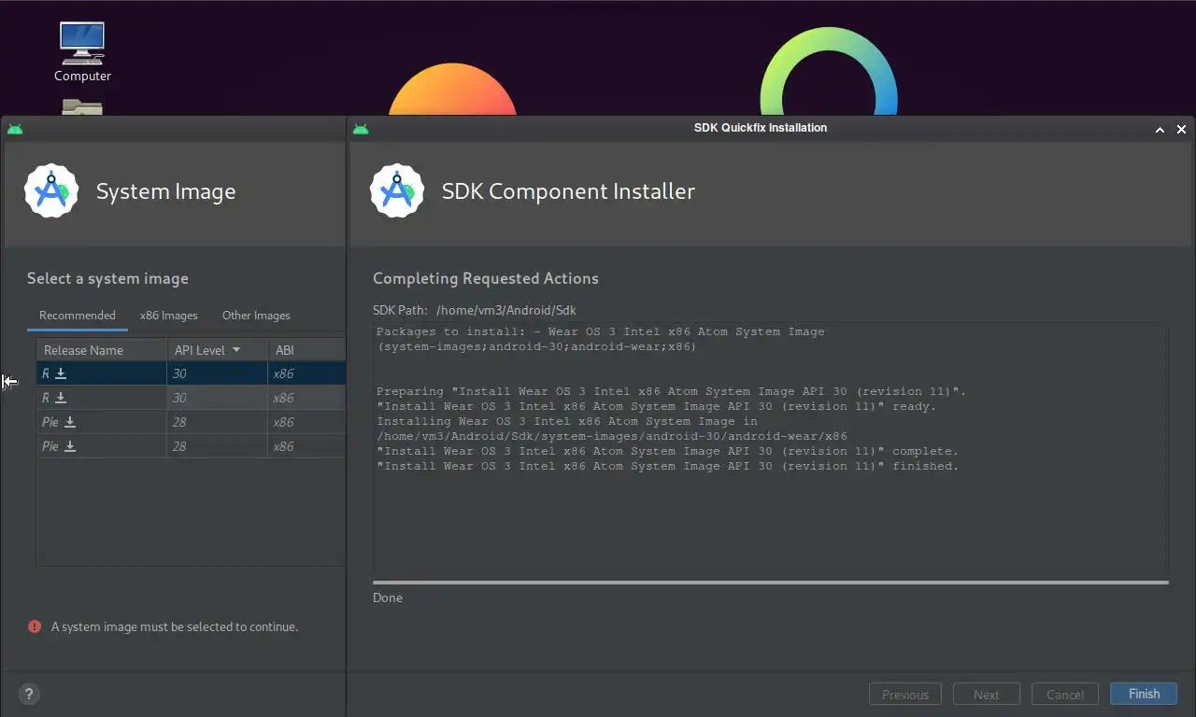Download the unselected R system image
The height and width of the screenshot is (717, 1196).
(61, 398)
